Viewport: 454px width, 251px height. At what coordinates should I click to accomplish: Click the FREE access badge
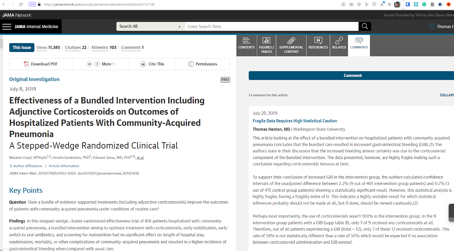[x=225, y=80]
